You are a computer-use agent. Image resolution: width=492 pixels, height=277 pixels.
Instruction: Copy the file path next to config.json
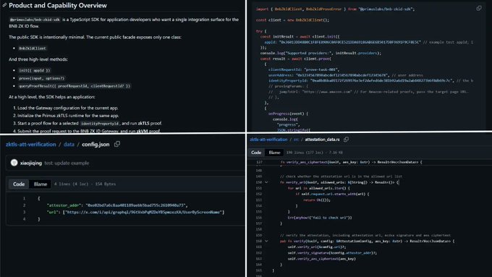coord(117,145)
